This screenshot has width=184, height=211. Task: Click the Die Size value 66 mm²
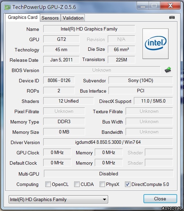(x=122, y=49)
